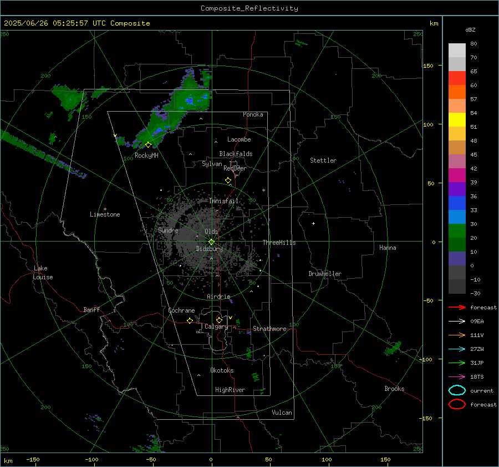Click the Innisfail label

(223, 201)
